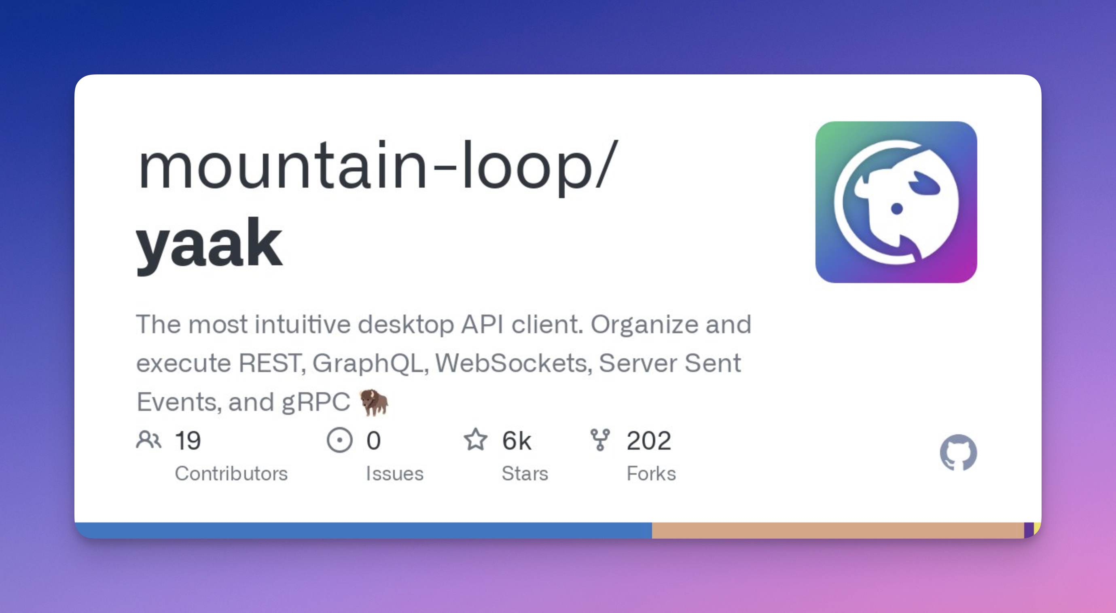
Task: Click the star icon
Action: [476, 440]
